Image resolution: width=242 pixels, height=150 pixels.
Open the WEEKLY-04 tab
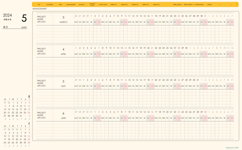point(145,4)
